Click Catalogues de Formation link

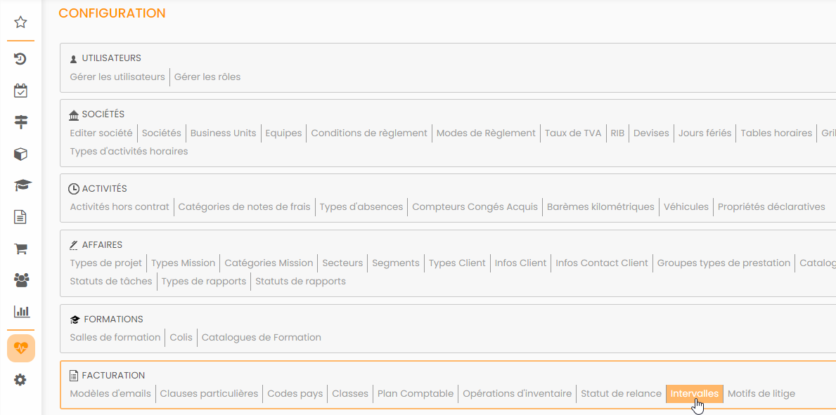261,337
